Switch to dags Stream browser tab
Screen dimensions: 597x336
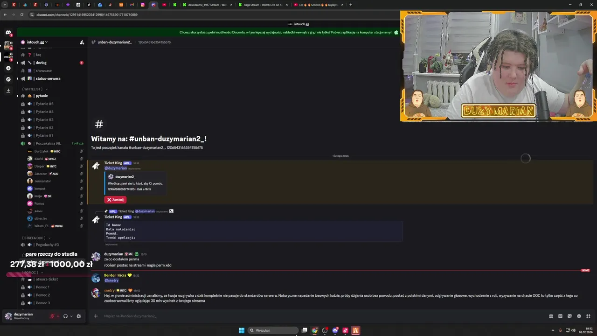[263, 5]
